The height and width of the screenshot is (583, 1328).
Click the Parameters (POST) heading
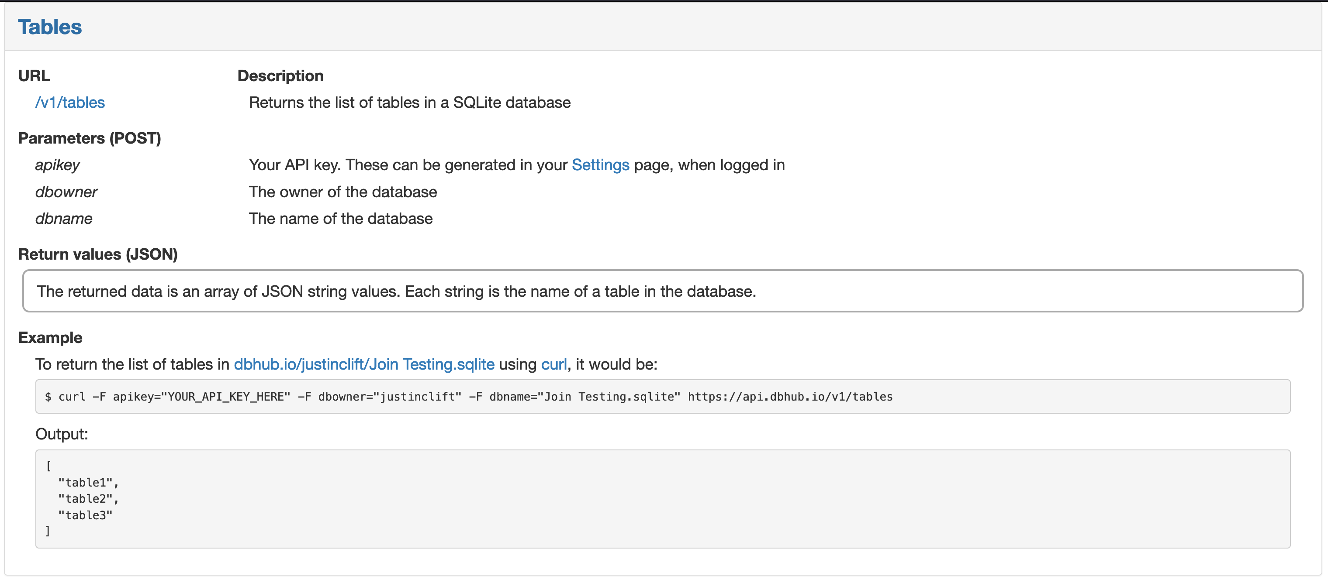89,138
